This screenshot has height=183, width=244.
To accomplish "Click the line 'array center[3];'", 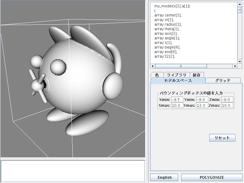I will coord(168,15).
